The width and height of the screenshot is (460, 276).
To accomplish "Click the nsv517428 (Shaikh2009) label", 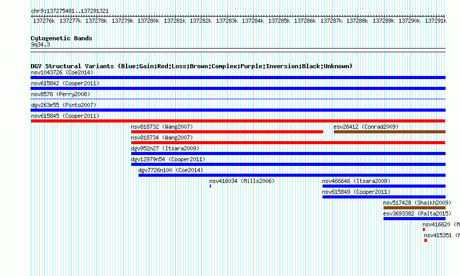I will pyautogui.click(x=417, y=203).
